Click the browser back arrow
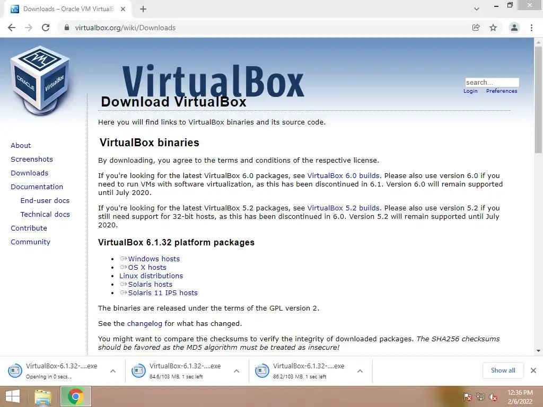Screen dimensions: 543x407 click(12, 28)
